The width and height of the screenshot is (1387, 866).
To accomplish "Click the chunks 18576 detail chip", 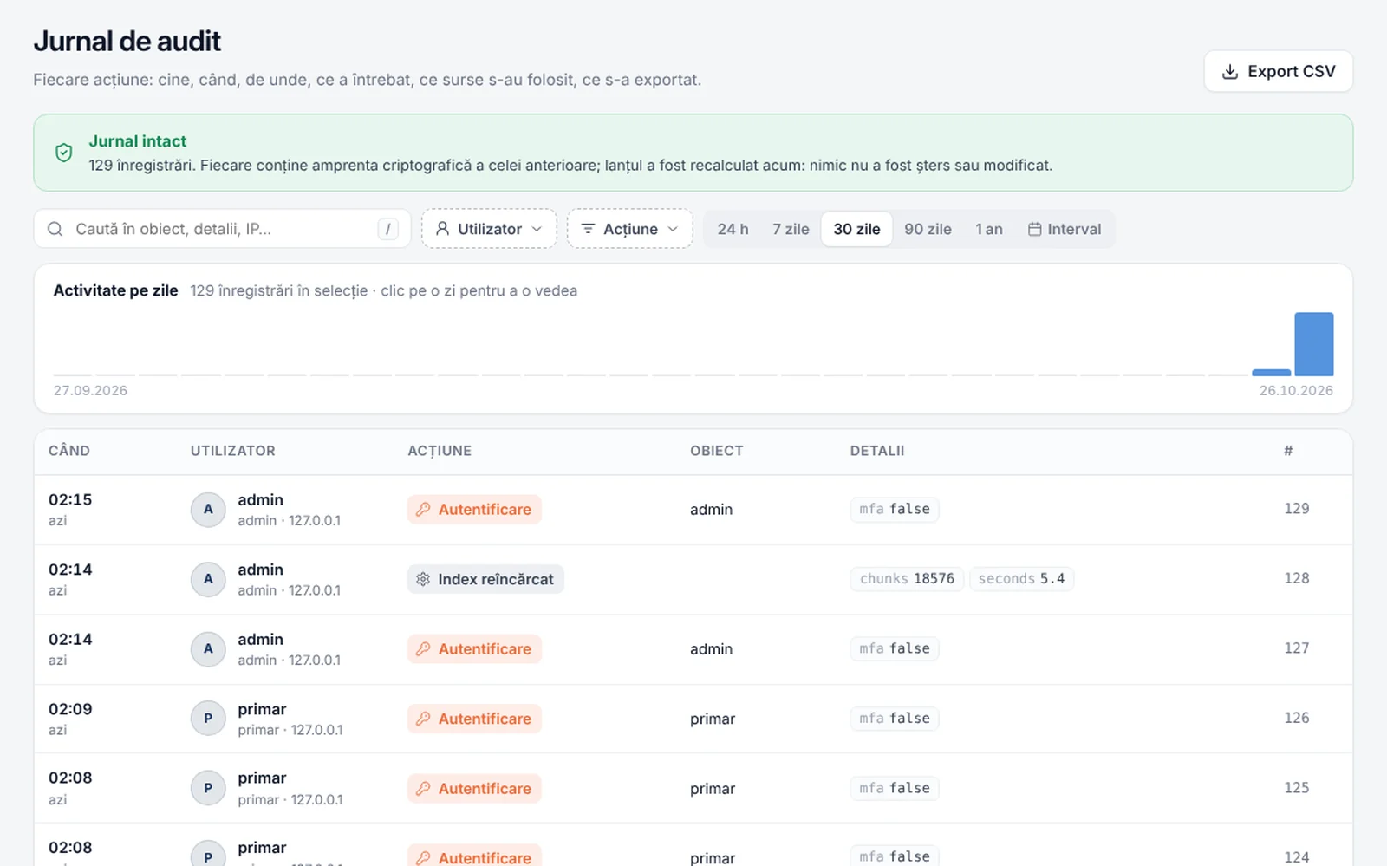I will pos(907,579).
